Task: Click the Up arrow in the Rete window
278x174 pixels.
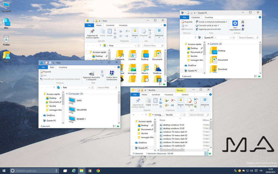Action: [x=54, y=88]
